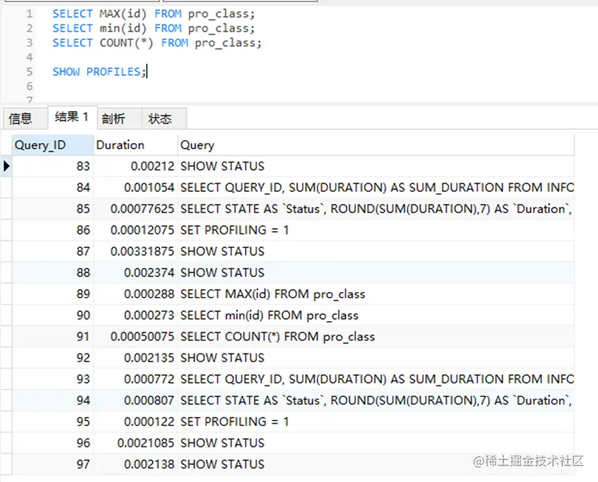Viewport: 598px width, 482px height.
Task: Select Query_ID cell 85
Action: (53, 209)
